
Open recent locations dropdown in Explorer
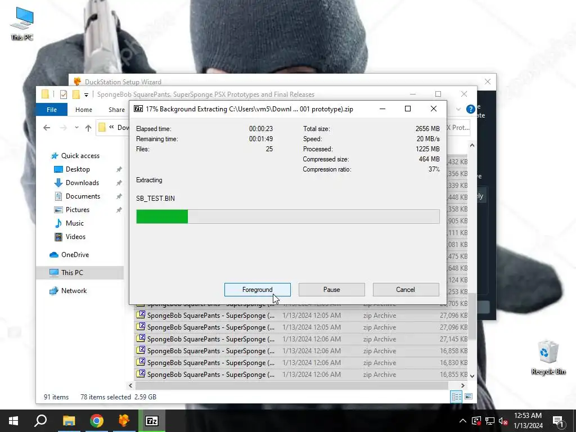(76, 128)
